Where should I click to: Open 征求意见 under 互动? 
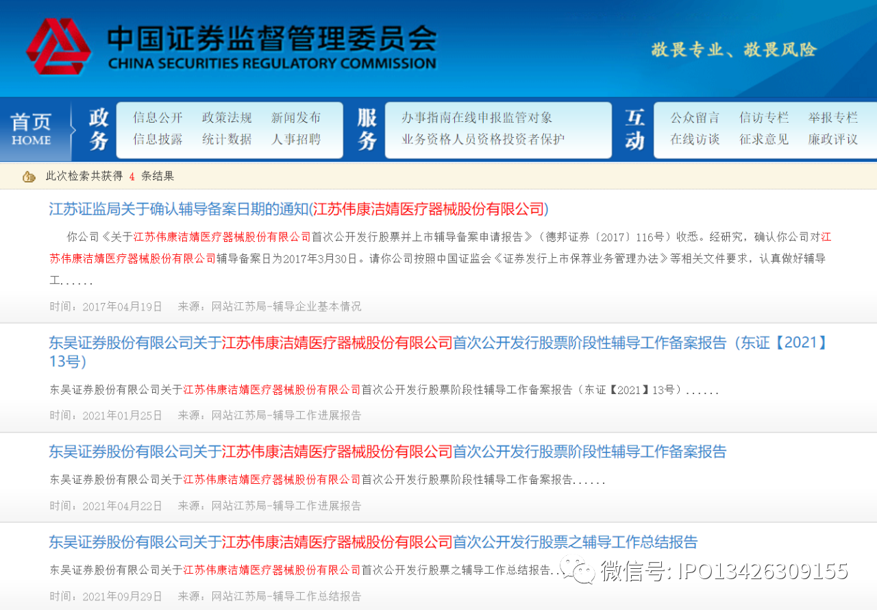tap(764, 139)
